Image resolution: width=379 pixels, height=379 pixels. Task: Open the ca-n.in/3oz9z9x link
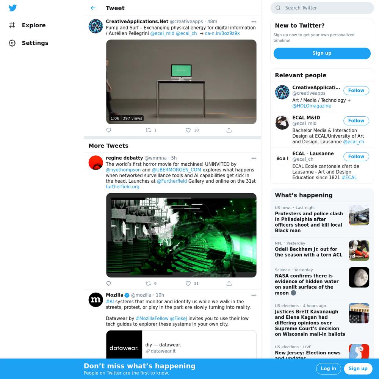click(222, 33)
